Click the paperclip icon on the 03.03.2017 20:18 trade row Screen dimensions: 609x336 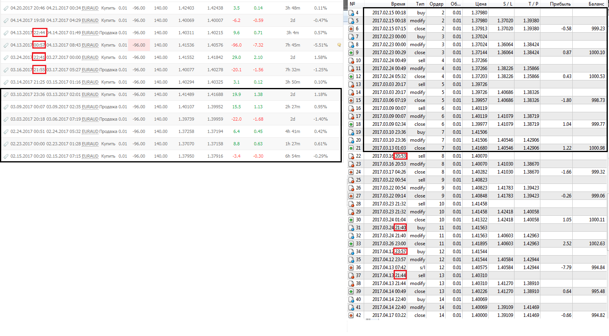6,119
